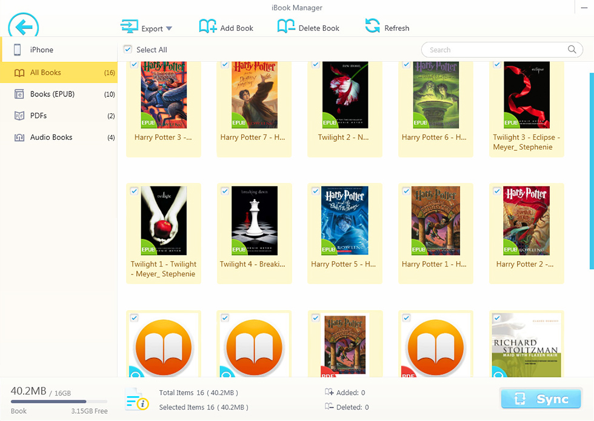This screenshot has height=421, width=594.
Task: Uncheck Harry Potter 3 checkbox
Action: click(134, 64)
